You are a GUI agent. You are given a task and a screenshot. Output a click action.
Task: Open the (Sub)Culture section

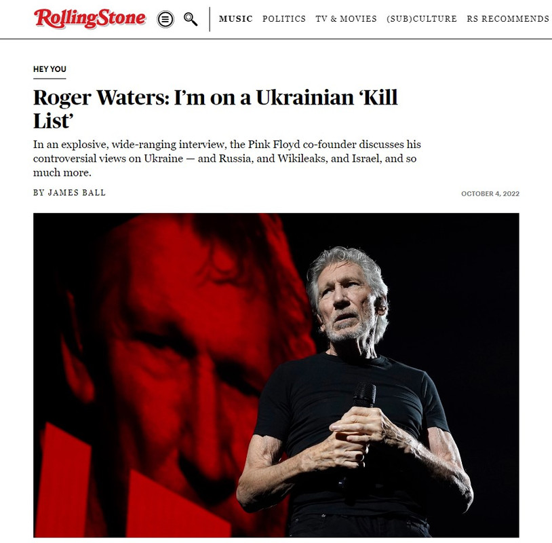click(x=422, y=19)
